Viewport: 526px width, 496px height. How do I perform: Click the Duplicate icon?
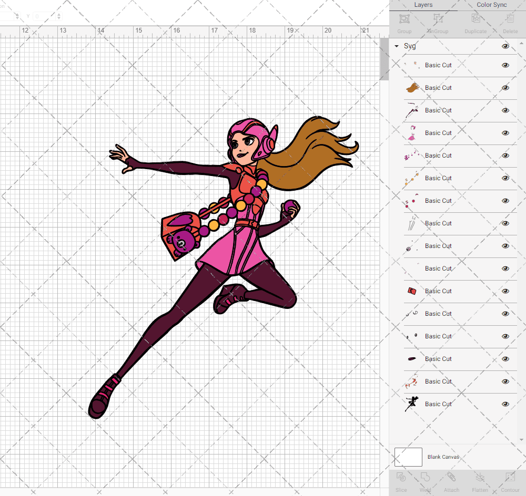[476, 18]
